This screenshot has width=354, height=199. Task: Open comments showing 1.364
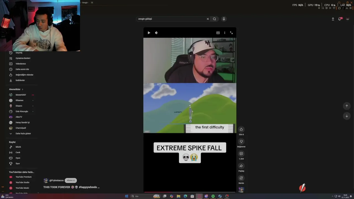click(241, 154)
